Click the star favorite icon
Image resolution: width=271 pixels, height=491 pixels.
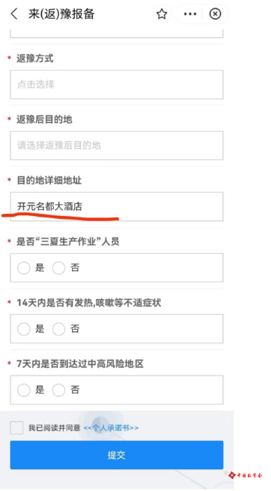(x=162, y=14)
